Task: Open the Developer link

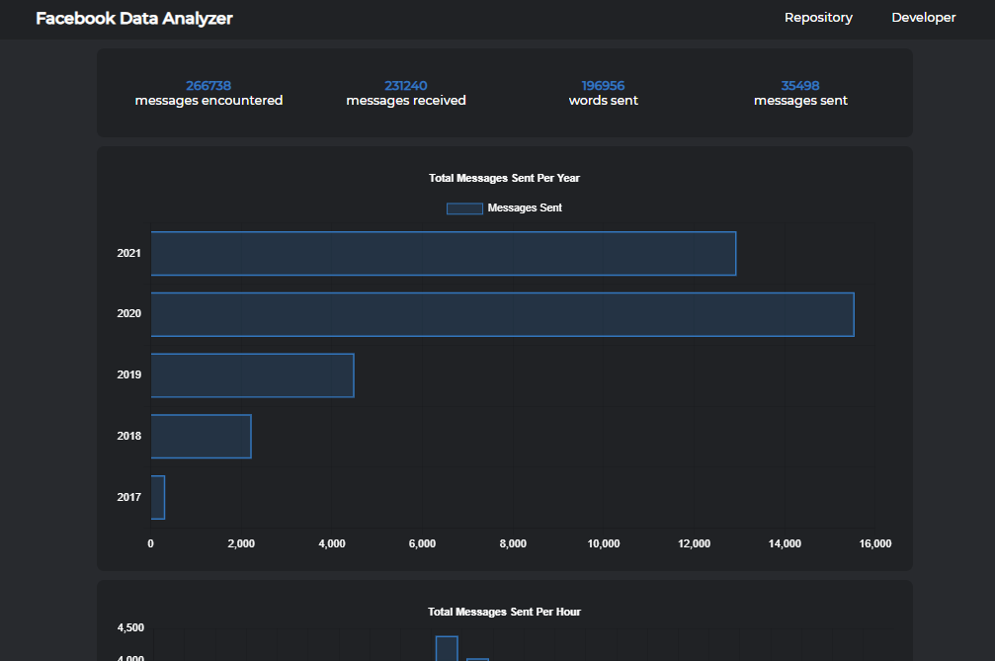Action: coord(923,18)
